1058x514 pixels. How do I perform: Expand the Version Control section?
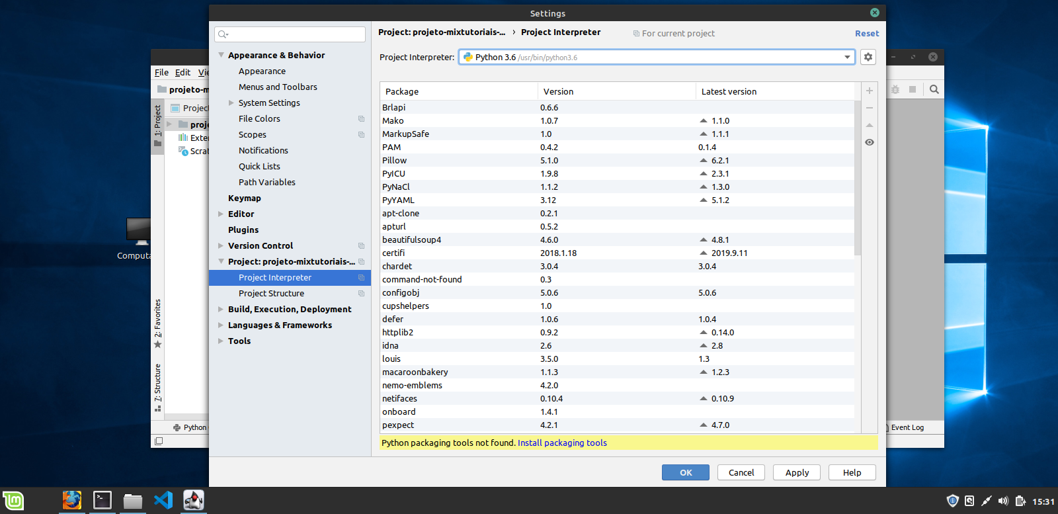coord(221,246)
